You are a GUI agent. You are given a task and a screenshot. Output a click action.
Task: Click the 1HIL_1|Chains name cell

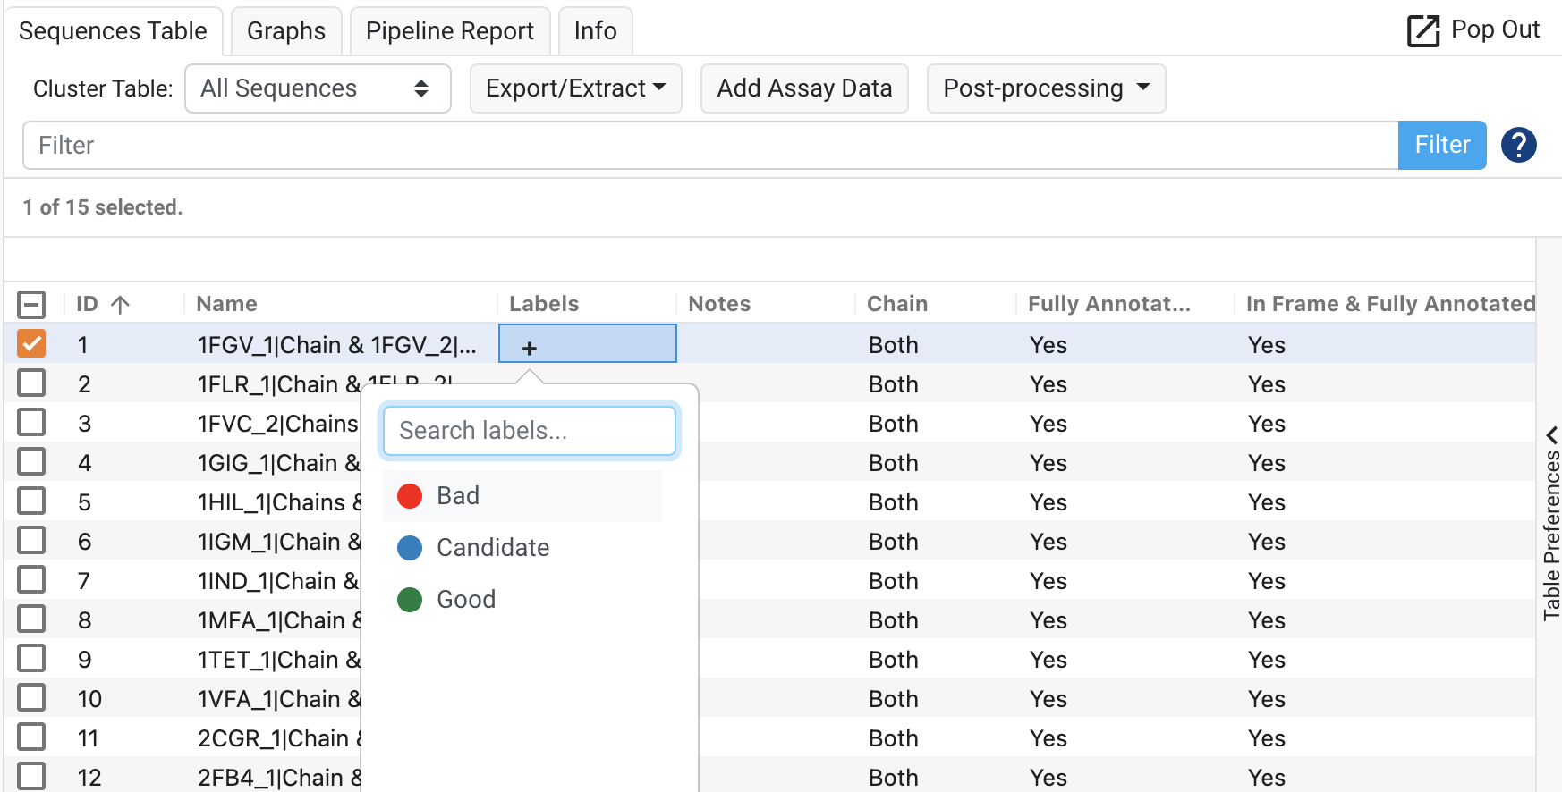tap(279, 502)
